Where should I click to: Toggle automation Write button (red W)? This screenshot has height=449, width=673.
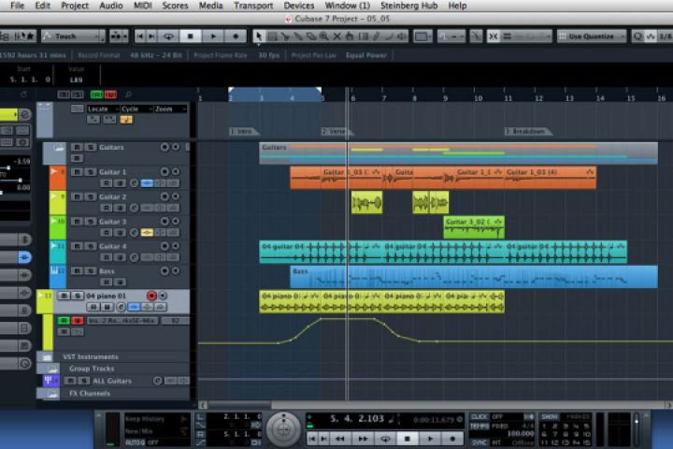(x=78, y=321)
